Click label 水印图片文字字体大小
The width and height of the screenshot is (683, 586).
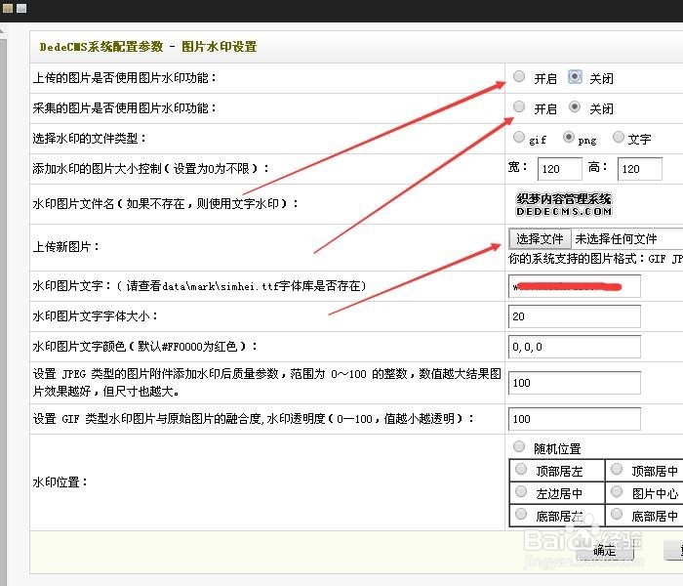point(95,316)
